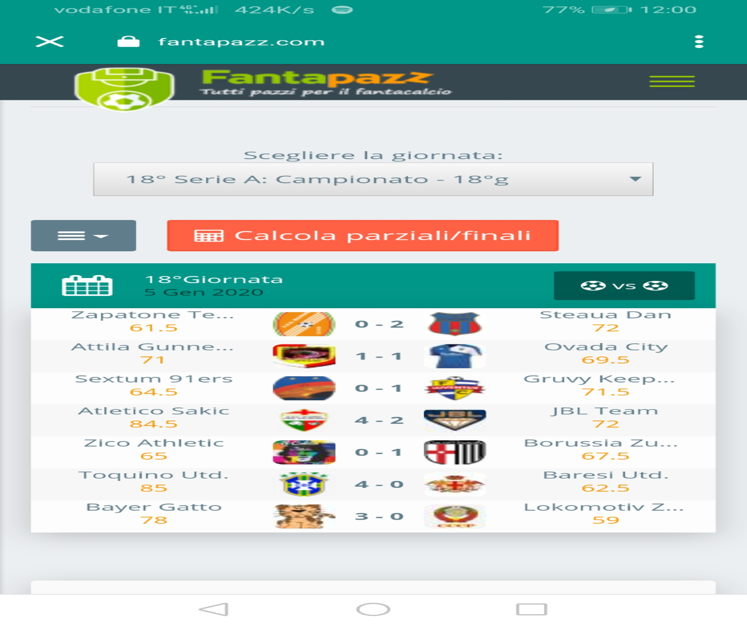Open the Bayer Gatto tiger logo

click(x=304, y=516)
